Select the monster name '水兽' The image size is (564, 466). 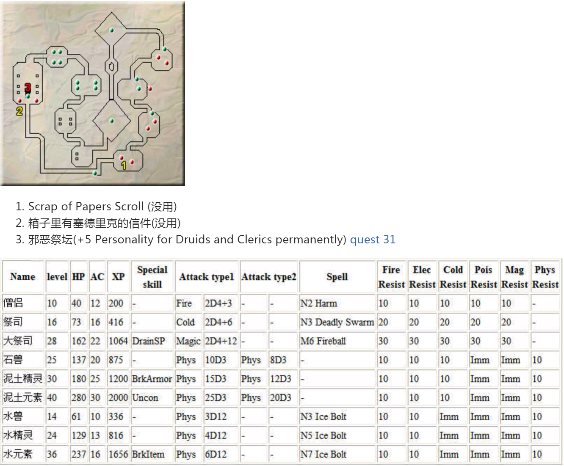(13, 416)
